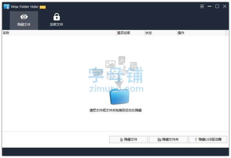The image size is (231, 158).
Task: Click the 隐藏USB驱动器 button
Action: pos(208,139)
